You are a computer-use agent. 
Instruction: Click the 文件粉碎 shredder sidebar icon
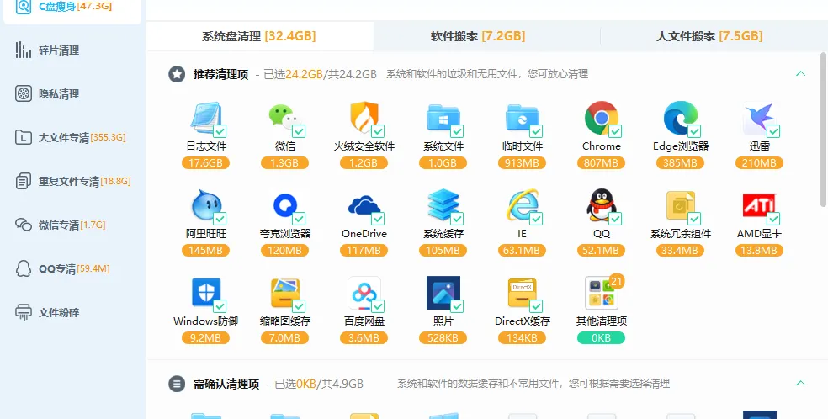click(x=24, y=312)
